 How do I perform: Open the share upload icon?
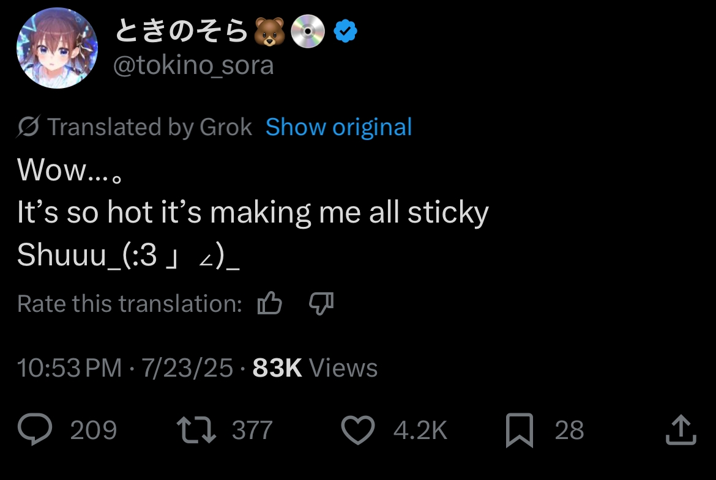[681, 430]
